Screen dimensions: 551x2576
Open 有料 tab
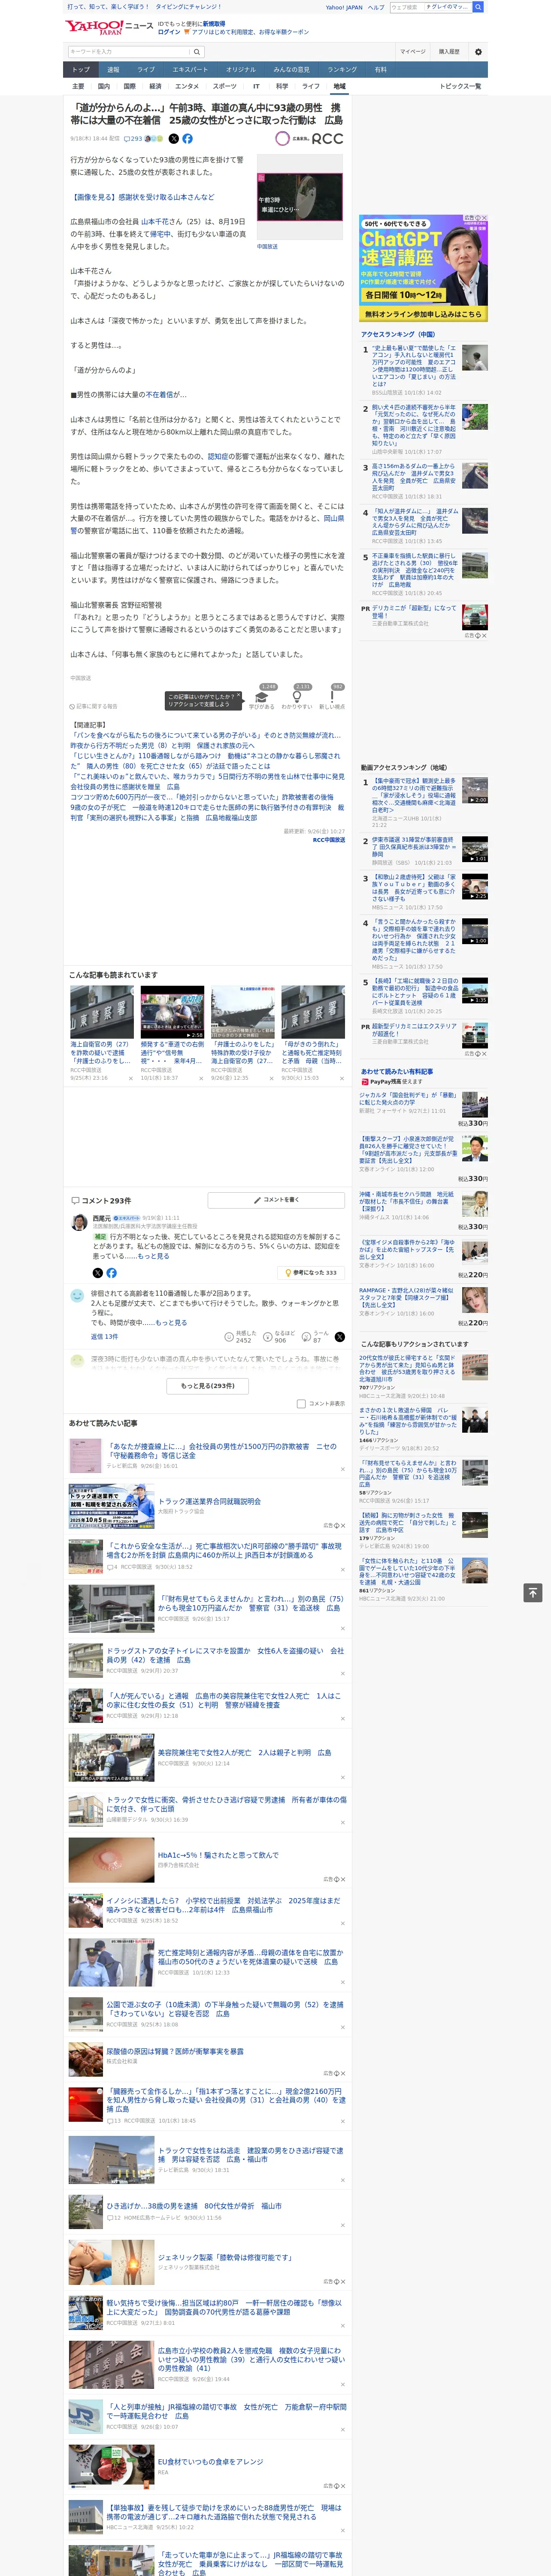[x=380, y=70]
